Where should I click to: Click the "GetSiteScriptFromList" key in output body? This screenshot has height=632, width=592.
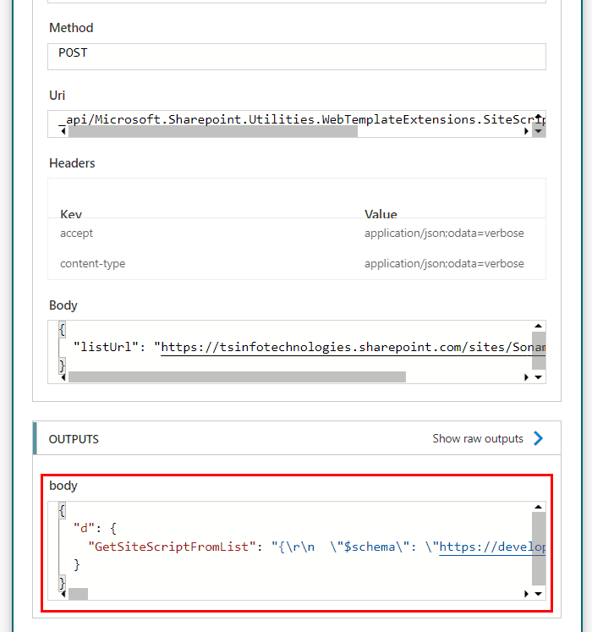(172, 547)
